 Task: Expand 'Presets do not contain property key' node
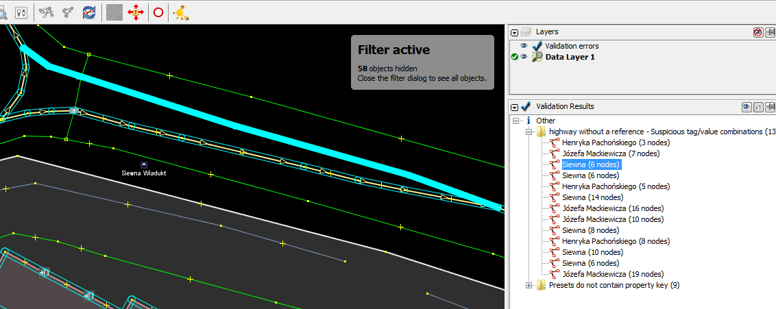click(529, 285)
